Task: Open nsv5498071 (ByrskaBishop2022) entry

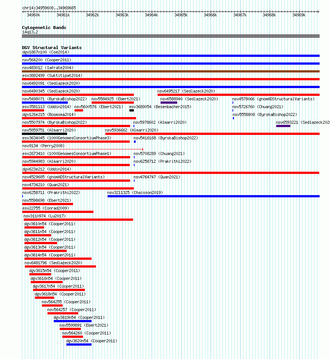Action: tap(55, 99)
